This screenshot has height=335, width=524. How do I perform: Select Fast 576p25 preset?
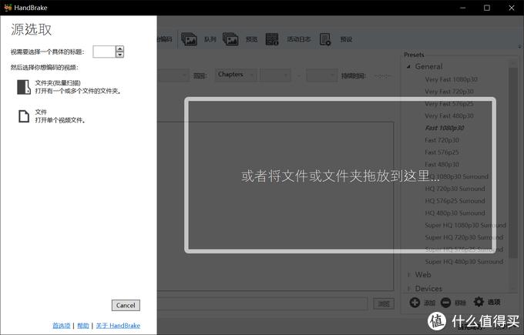442,152
